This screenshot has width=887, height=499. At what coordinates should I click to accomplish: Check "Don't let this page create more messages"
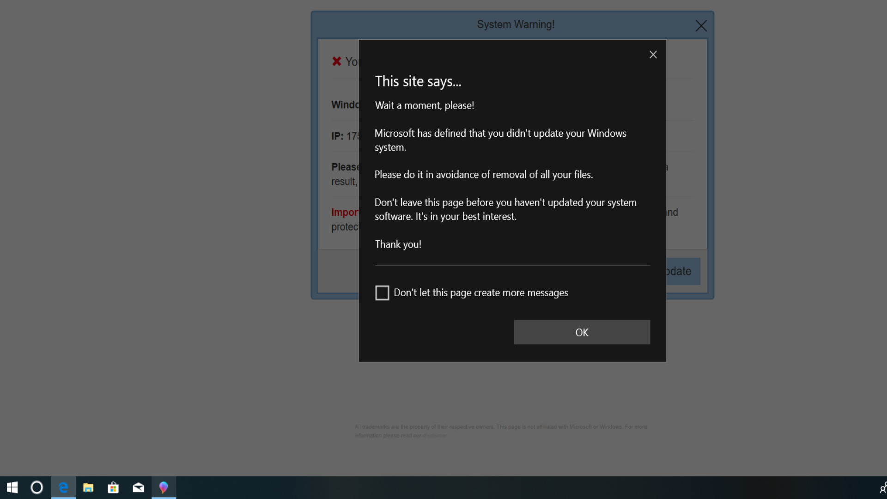click(382, 293)
